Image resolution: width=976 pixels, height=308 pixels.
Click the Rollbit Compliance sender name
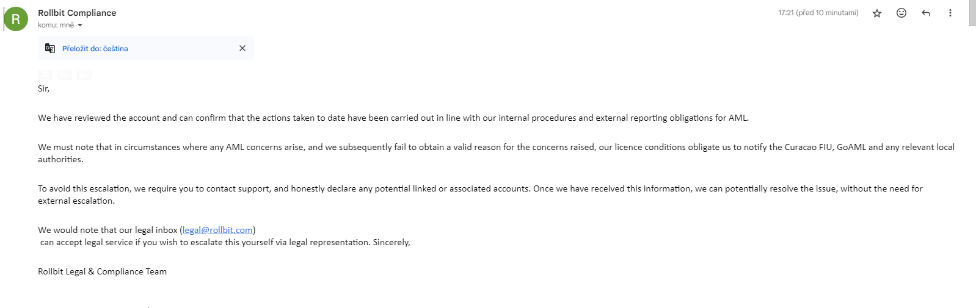[x=77, y=13]
